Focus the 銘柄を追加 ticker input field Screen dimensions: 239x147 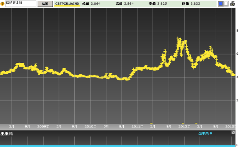21,4
